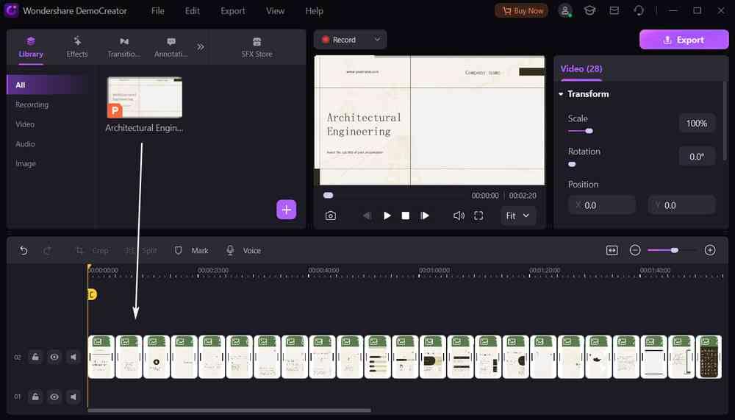Lock track 02
This screenshot has width=735, height=420.
[35, 357]
